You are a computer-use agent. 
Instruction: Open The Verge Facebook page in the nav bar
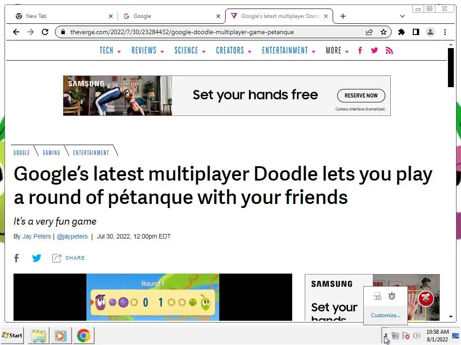point(360,50)
